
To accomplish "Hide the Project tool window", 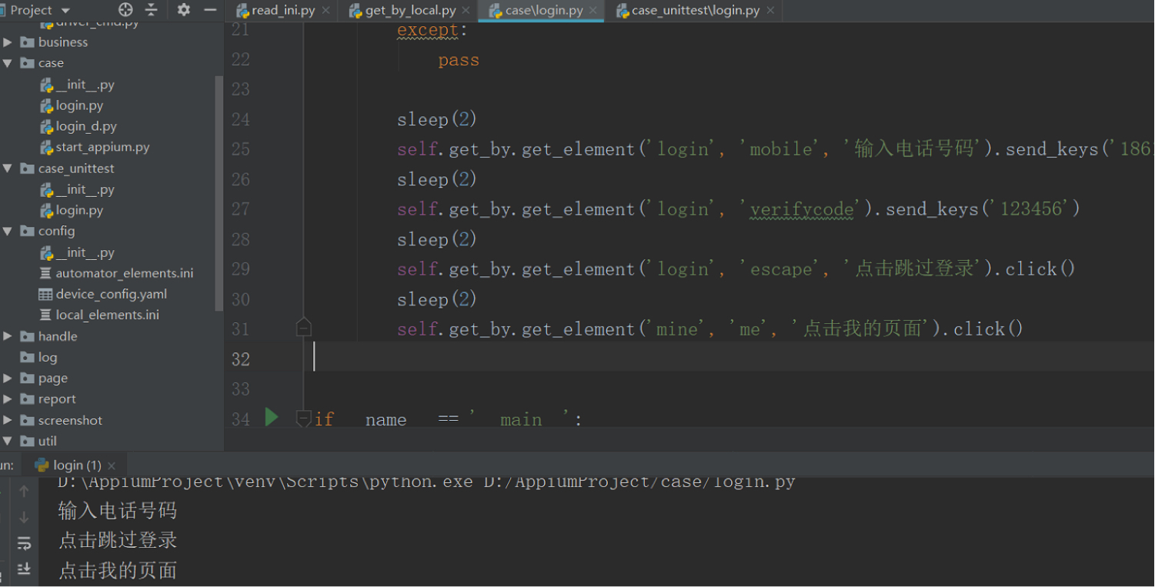I will [209, 10].
